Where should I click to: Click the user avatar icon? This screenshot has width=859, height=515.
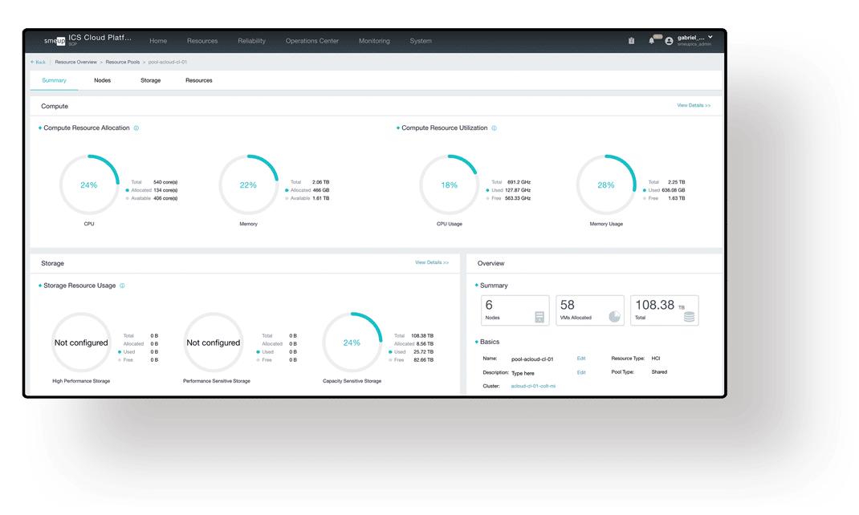[669, 41]
